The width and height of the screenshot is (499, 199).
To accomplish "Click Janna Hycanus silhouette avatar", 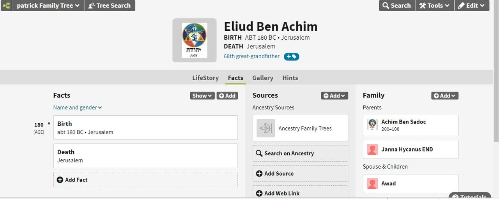I will point(373,150).
